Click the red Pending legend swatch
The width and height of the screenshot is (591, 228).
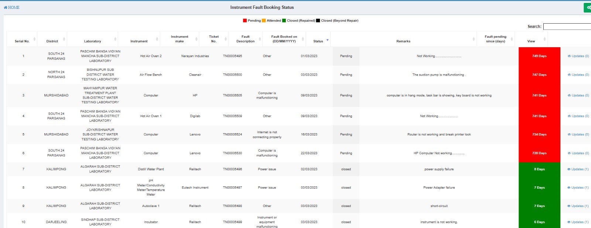pos(245,21)
